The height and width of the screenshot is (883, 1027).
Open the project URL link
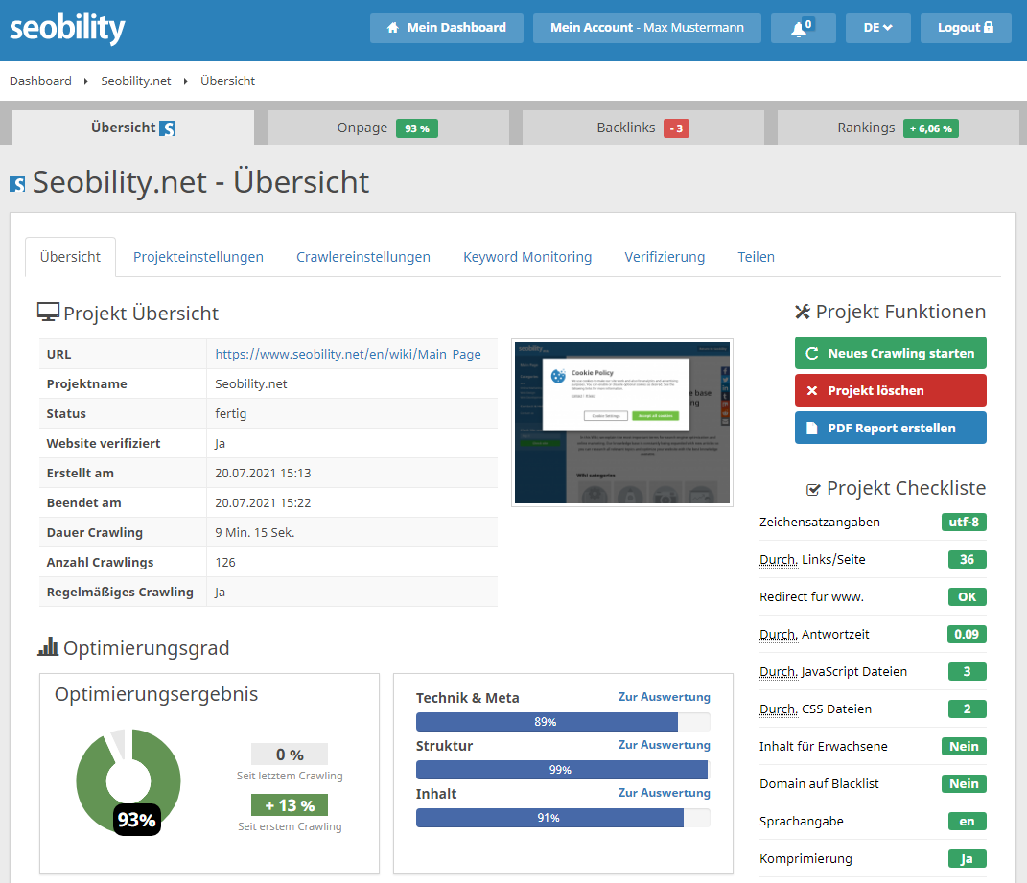pos(348,355)
